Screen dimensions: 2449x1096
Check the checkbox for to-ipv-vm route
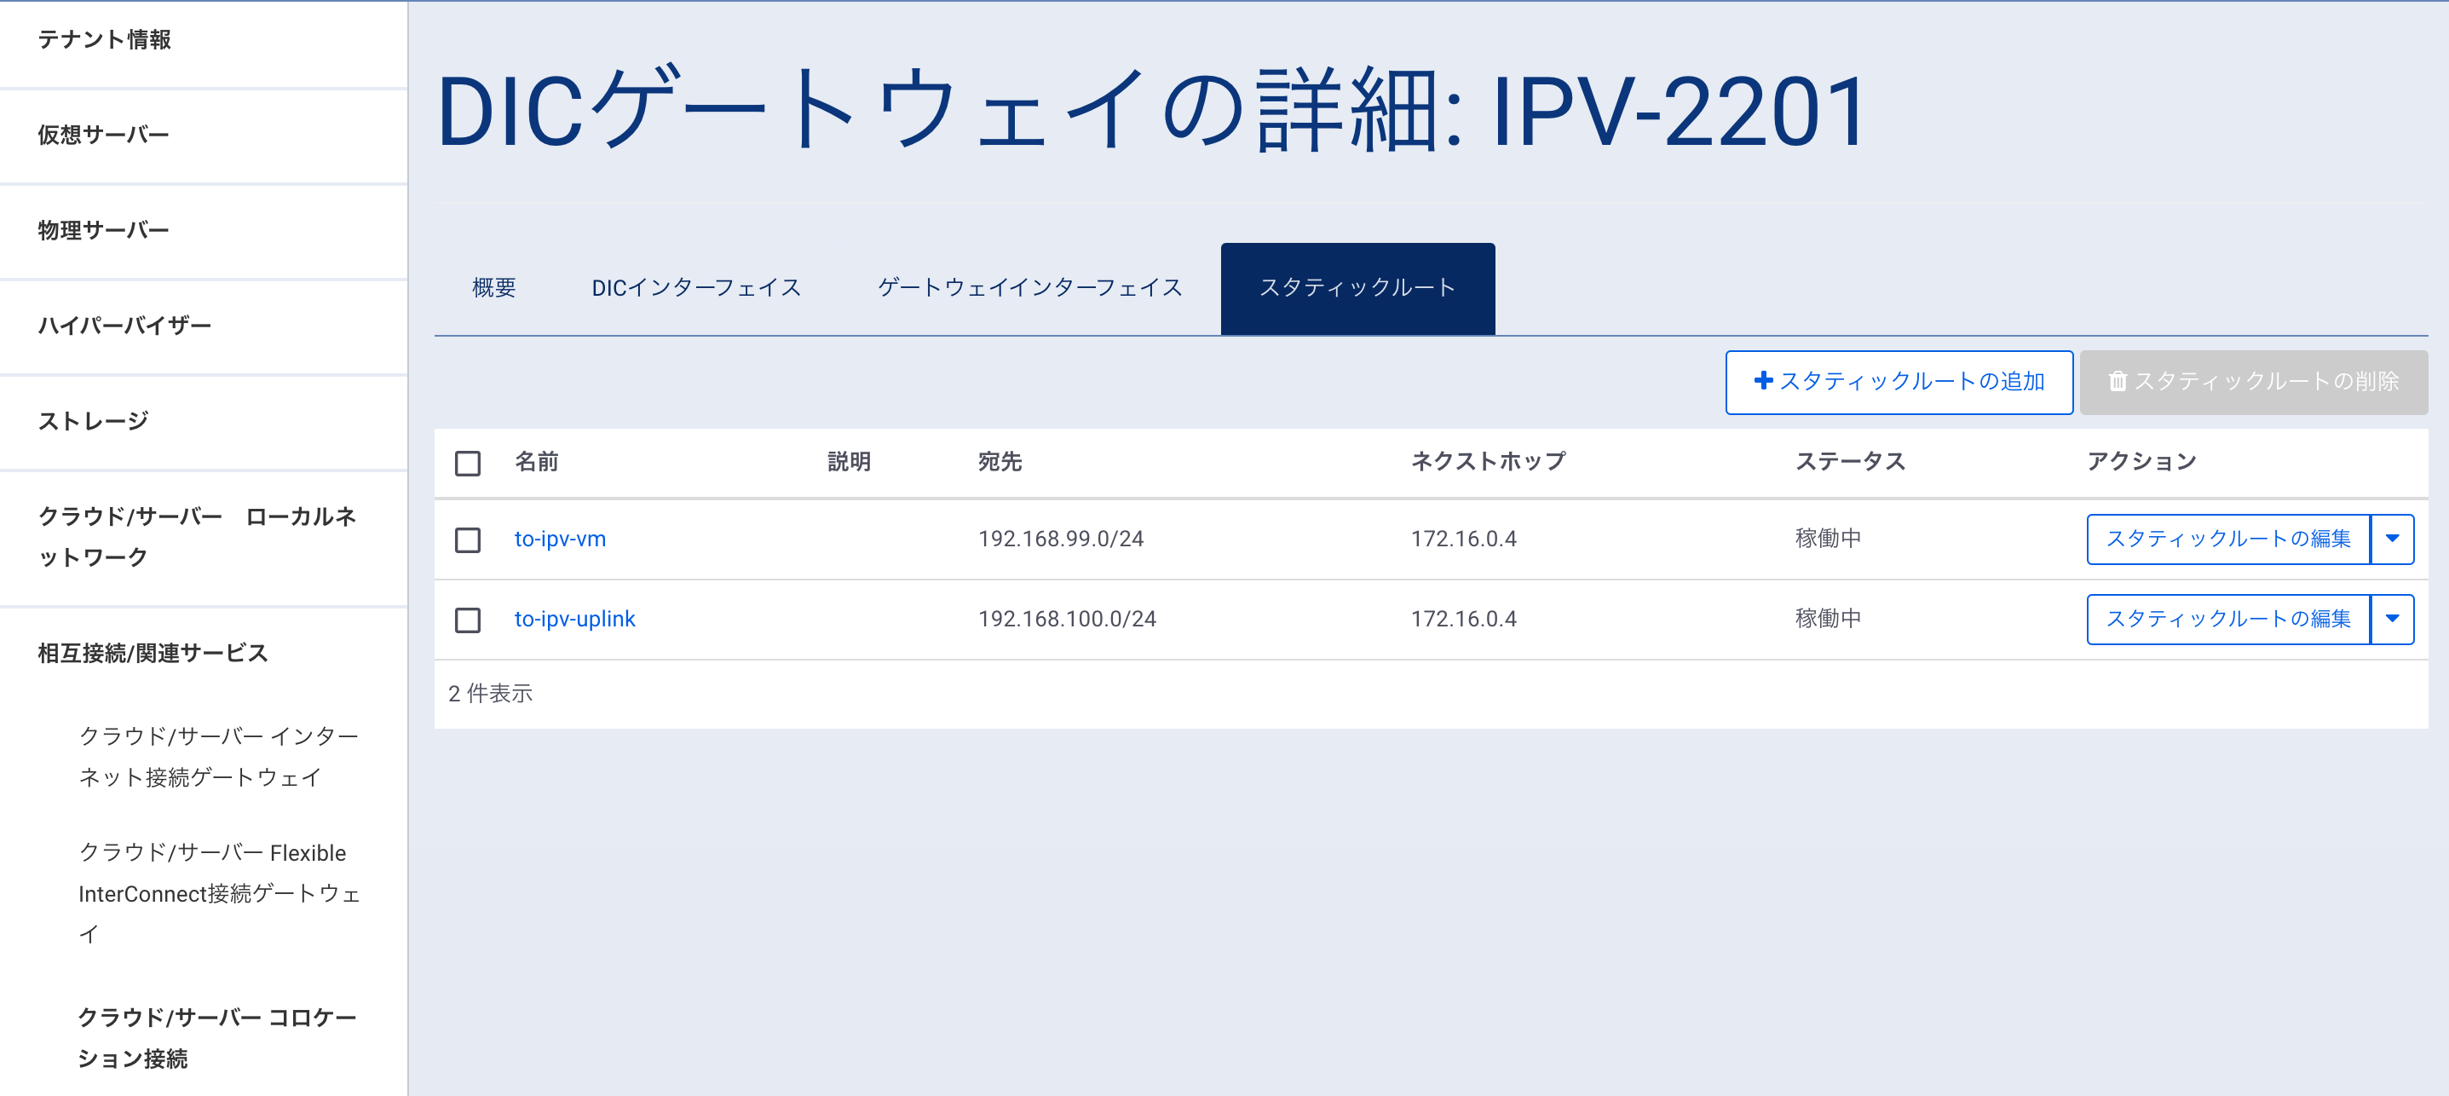pyautogui.click(x=467, y=539)
